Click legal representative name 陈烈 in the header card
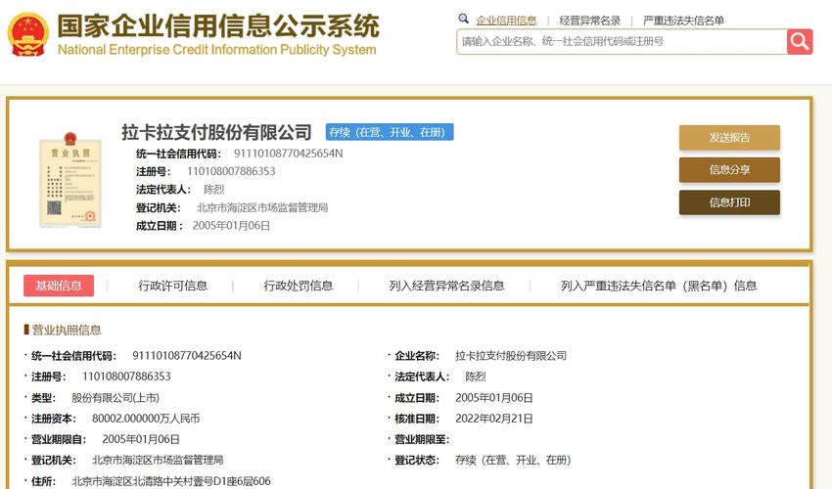Image resolution: width=832 pixels, height=489 pixels. point(213,190)
